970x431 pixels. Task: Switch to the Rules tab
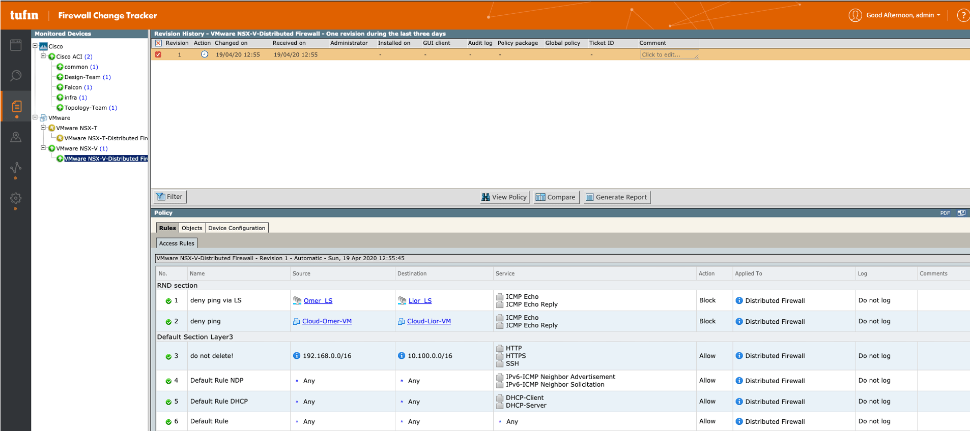[167, 228]
